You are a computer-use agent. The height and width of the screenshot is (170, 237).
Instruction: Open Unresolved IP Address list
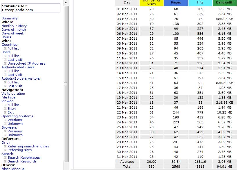click(26, 63)
